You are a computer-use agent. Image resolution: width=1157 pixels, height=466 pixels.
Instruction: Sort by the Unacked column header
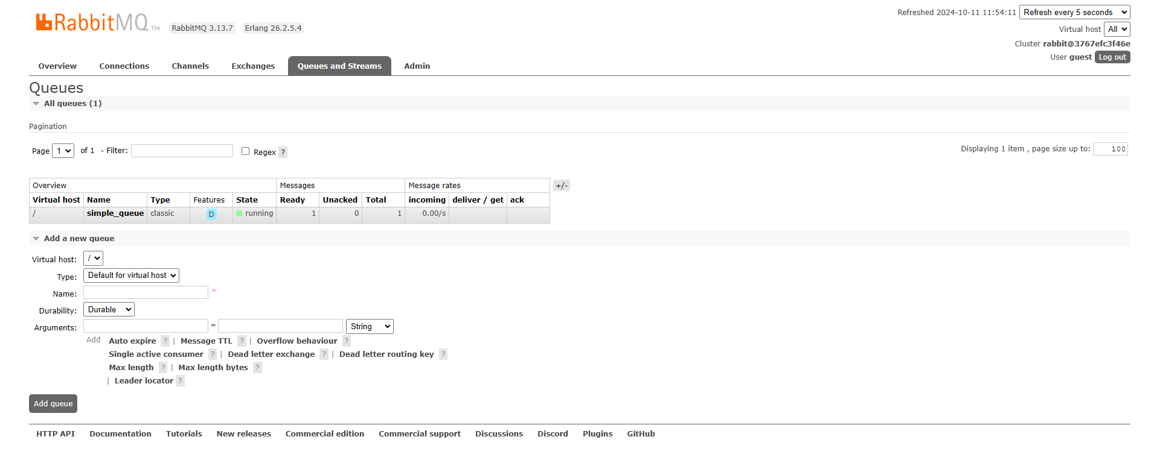click(340, 200)
